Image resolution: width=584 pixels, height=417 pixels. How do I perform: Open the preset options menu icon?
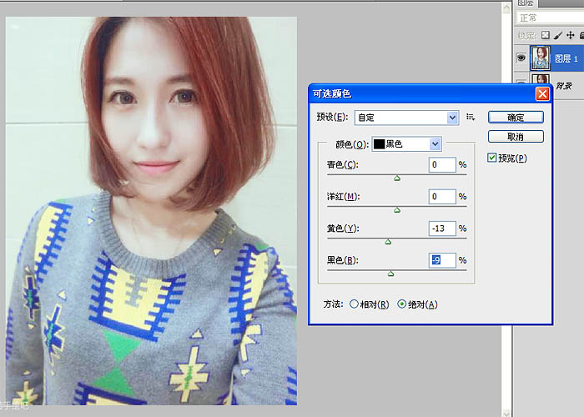click(x=471, y=118)
